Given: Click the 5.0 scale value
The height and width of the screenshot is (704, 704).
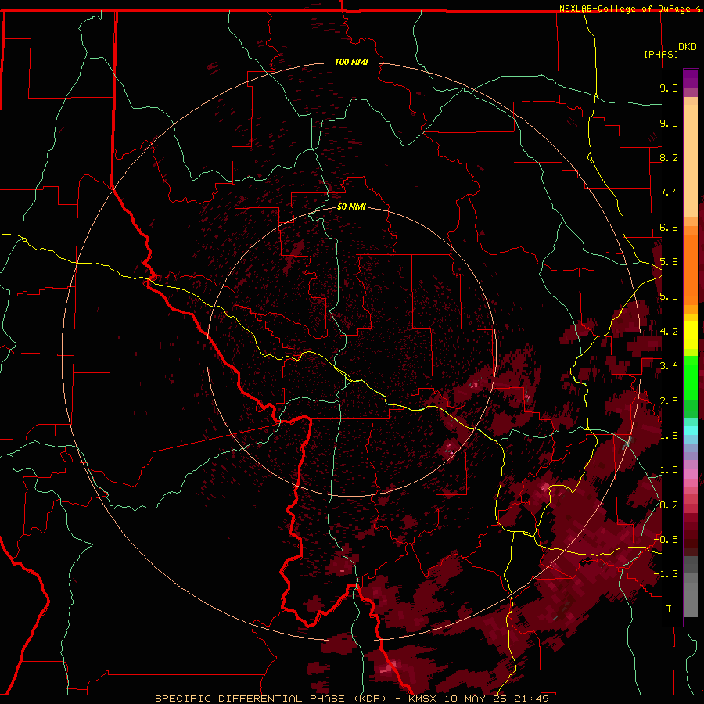Looking at the screenshot, I should coord(669,296).
